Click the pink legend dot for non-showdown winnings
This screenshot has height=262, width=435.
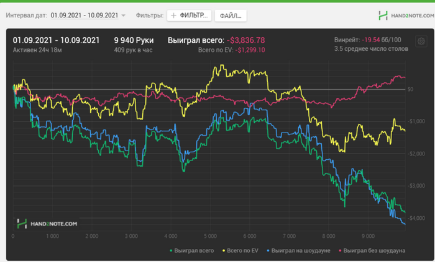(340, 251)
